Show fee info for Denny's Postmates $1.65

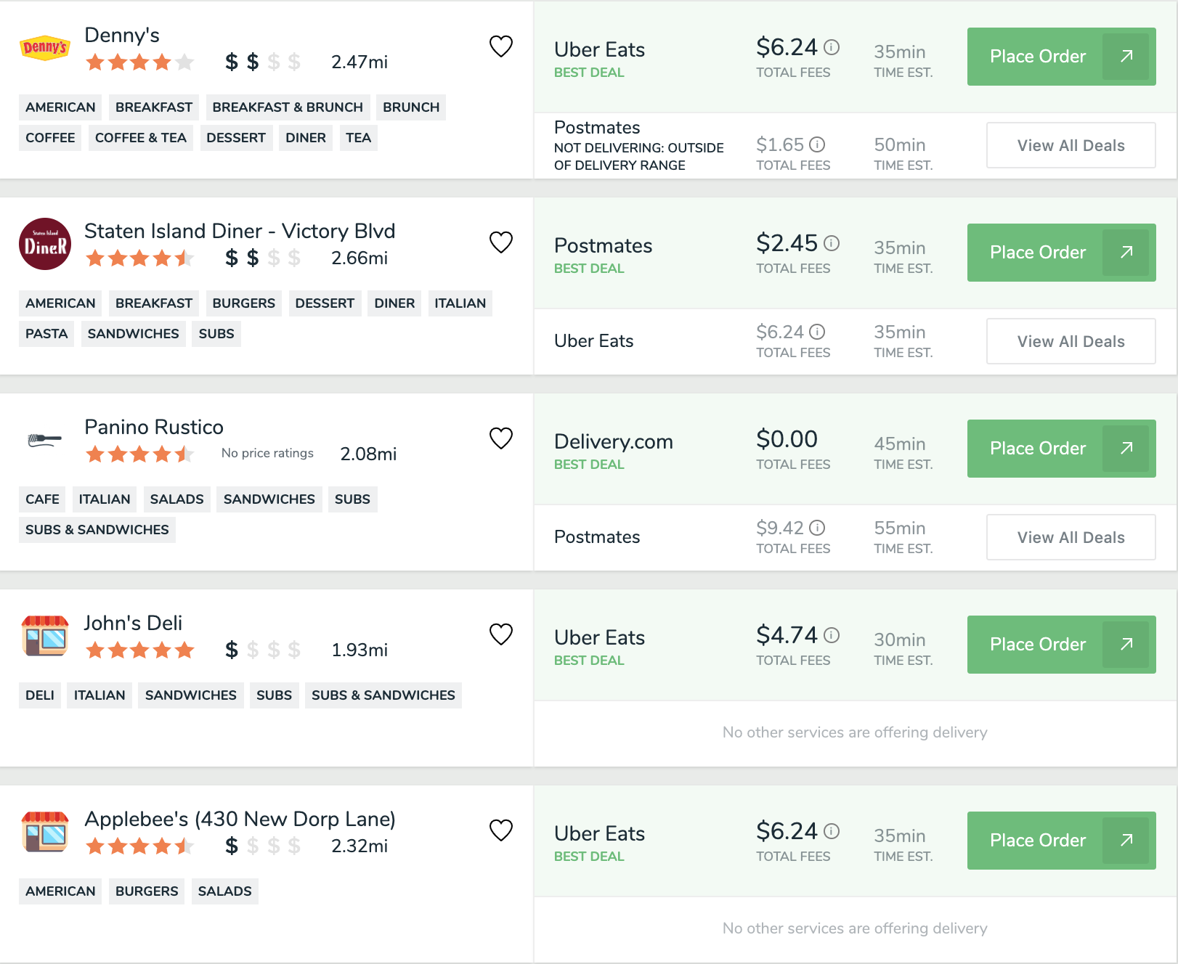click(818, 144)
